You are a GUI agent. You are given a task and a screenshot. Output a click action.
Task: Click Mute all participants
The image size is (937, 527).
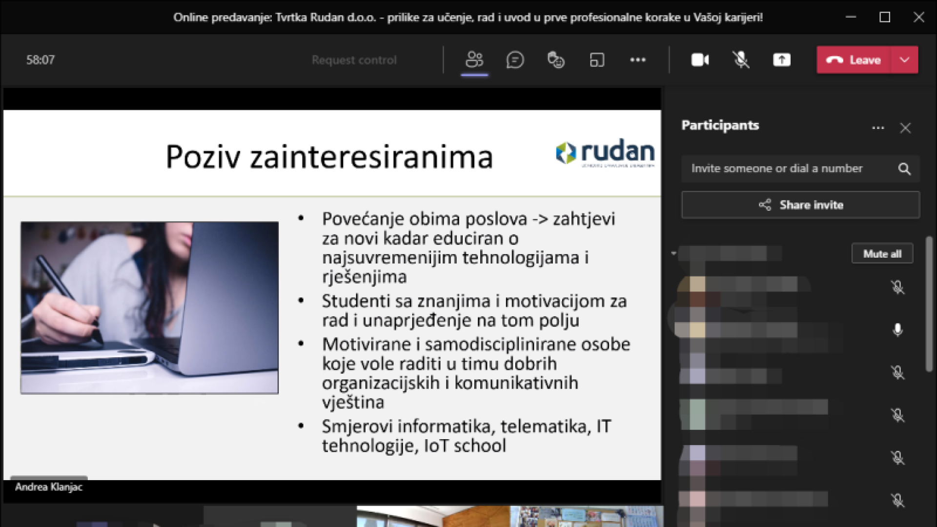coord(882,253)
